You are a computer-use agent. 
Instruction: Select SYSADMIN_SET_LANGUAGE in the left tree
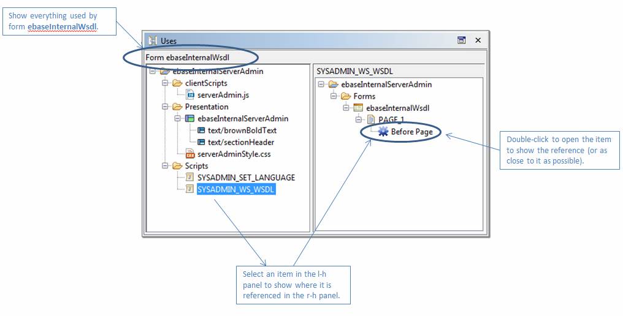coord(246,178)
